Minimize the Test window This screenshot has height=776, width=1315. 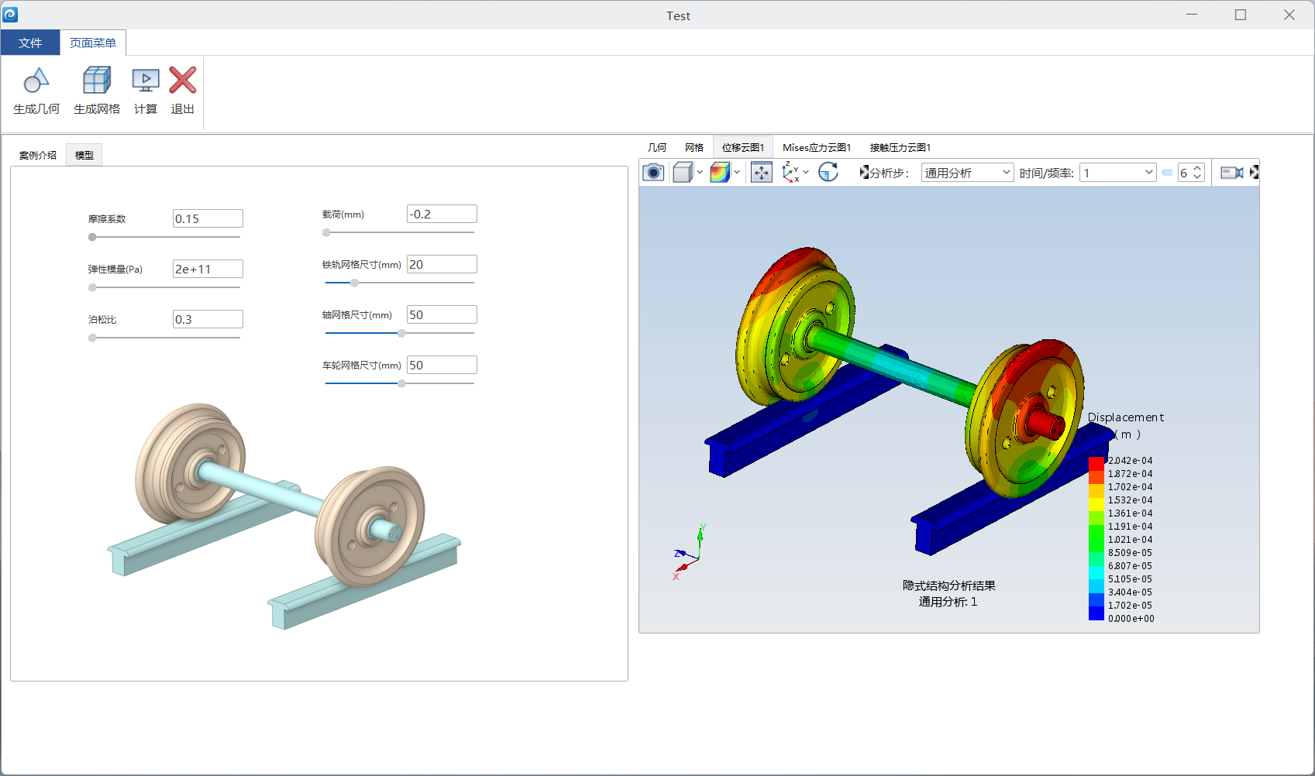click(1192, 15)
